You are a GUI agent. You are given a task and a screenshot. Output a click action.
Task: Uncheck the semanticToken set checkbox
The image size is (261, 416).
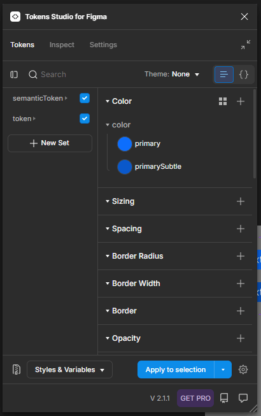pyautogui.click(x=85, y=98)
